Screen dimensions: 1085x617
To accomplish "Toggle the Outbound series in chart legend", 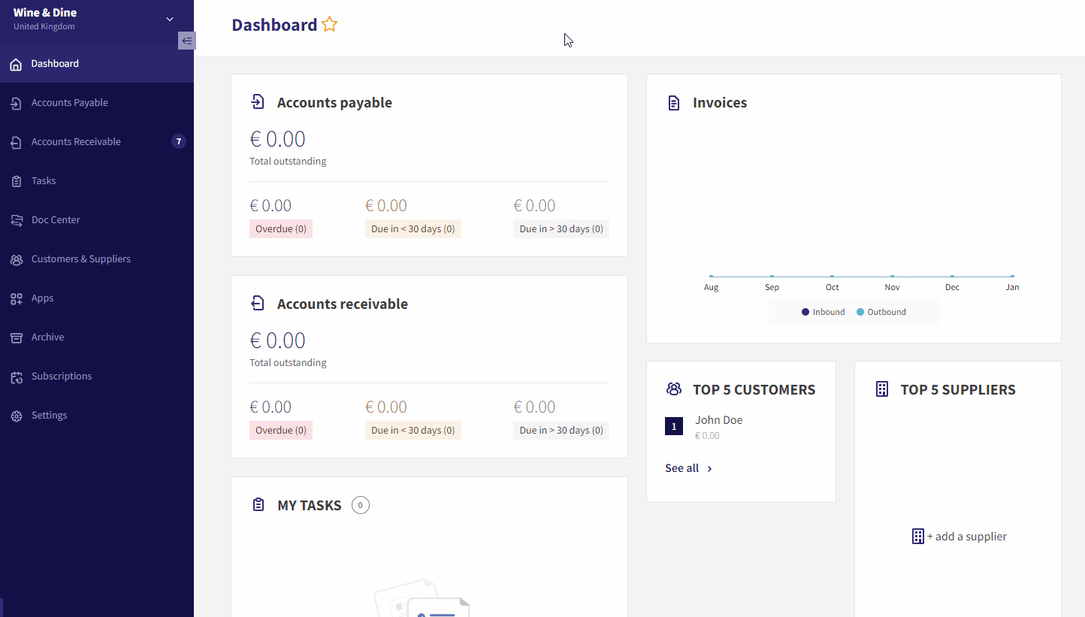I will point(881,312).
